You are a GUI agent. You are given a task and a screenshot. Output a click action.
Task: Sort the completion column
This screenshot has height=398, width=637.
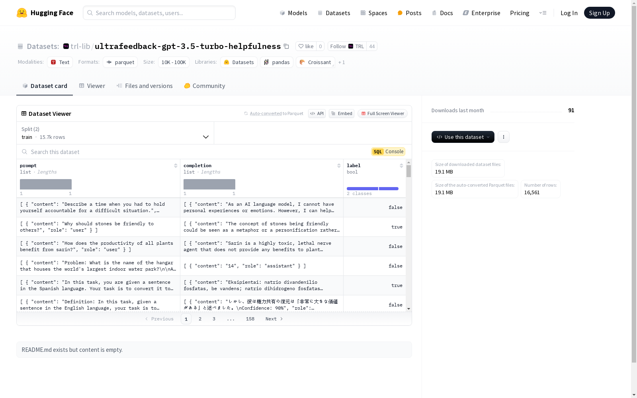click(x=339, y=166)
